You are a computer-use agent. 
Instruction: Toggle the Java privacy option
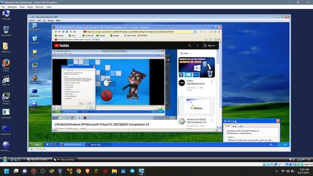pos(72,36)
